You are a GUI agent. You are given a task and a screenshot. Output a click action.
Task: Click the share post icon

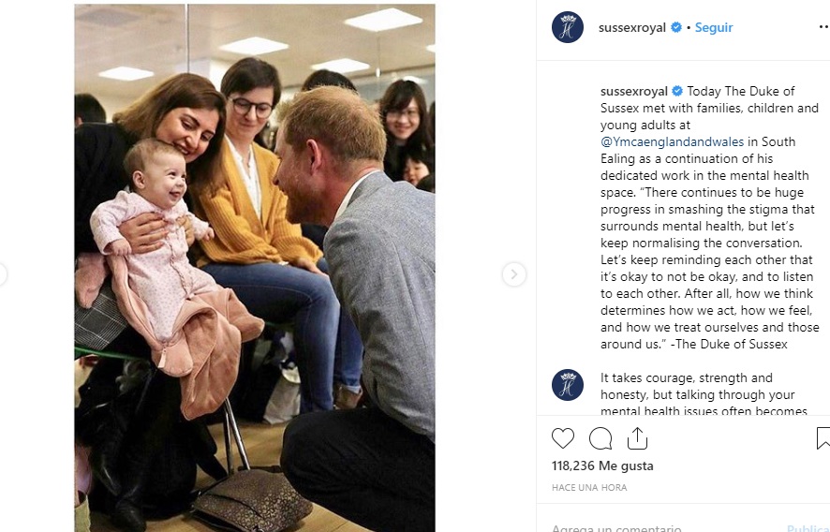637,438
